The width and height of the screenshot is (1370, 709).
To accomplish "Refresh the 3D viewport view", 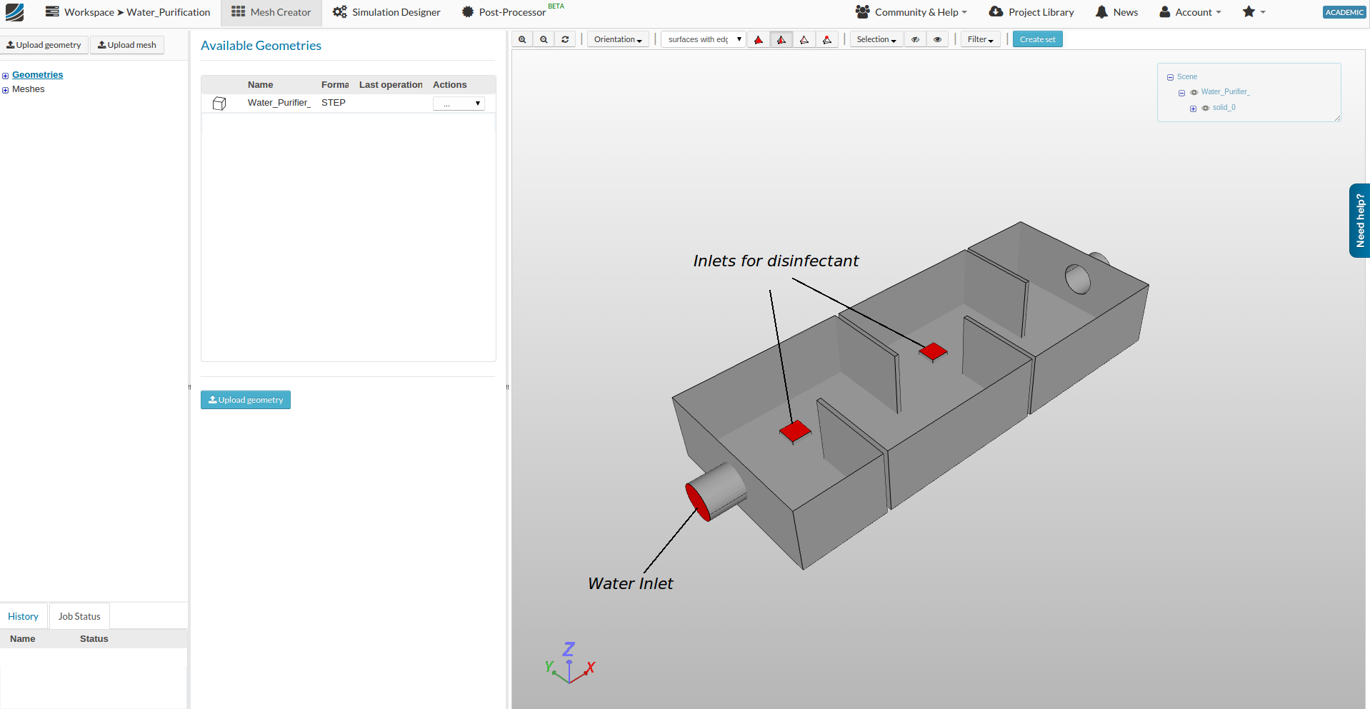I will [x=565, y=39].
